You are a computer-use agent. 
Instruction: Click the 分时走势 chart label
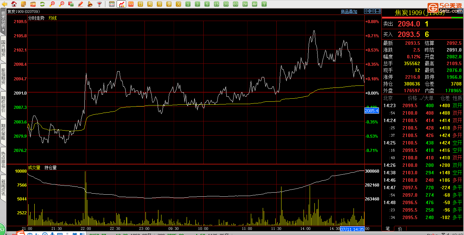(x=36, y=18)
